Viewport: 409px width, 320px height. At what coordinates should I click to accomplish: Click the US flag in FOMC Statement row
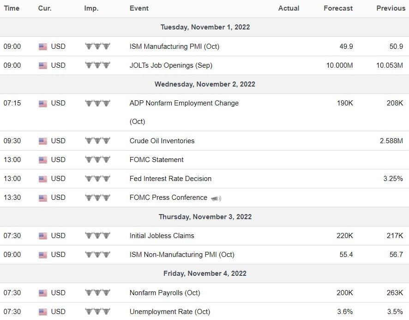click(x=43, y=160)
